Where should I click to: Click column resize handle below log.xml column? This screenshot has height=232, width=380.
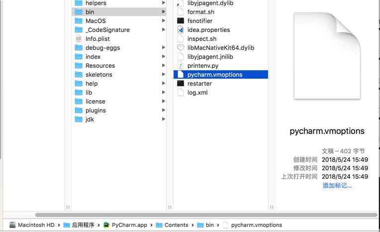272,207
